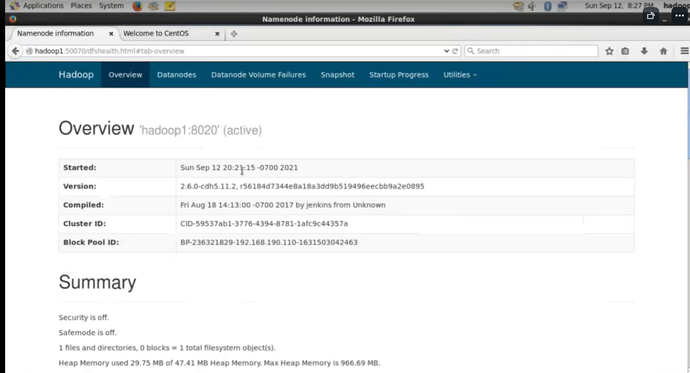The width and height of the screenshot is (690, 373).
Task: Click the share overlay icon on the title bar
Action: point(650,15)
